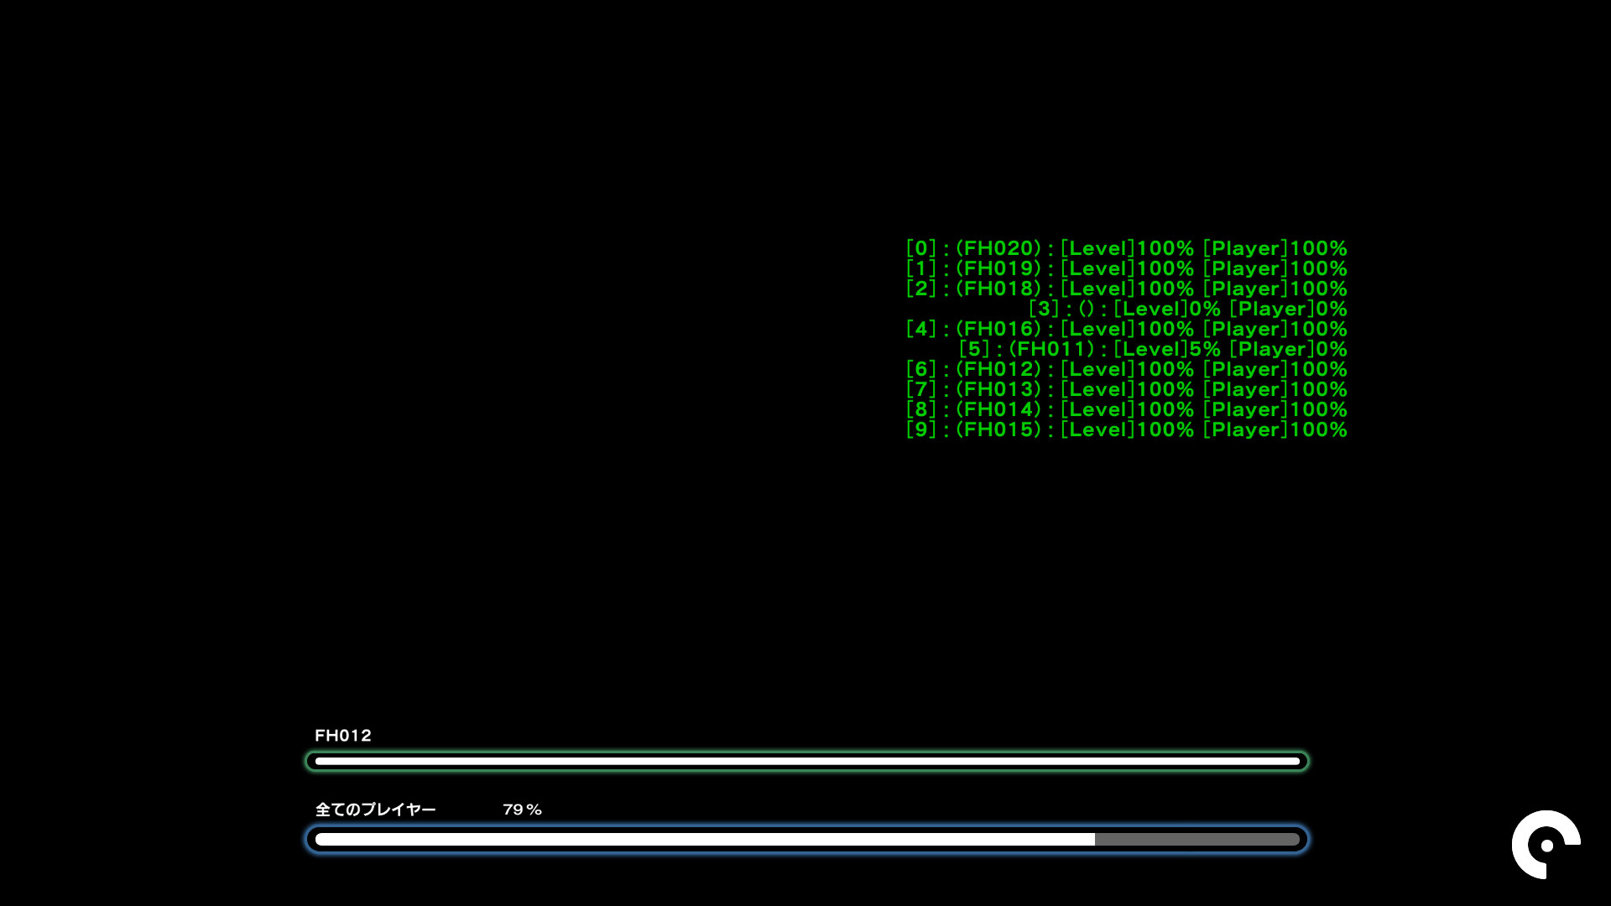The image size is (1611, 906).
Task: Select debug line [0] FH020
Action: [x=1126, y=248]
